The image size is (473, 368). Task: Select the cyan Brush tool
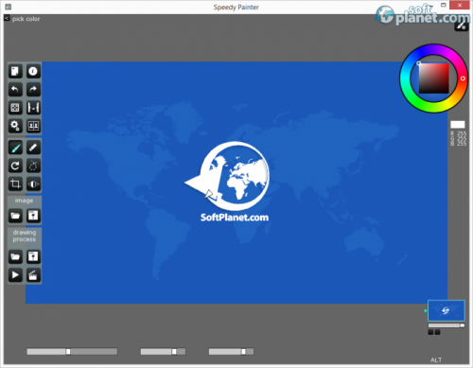coord(15,148)
